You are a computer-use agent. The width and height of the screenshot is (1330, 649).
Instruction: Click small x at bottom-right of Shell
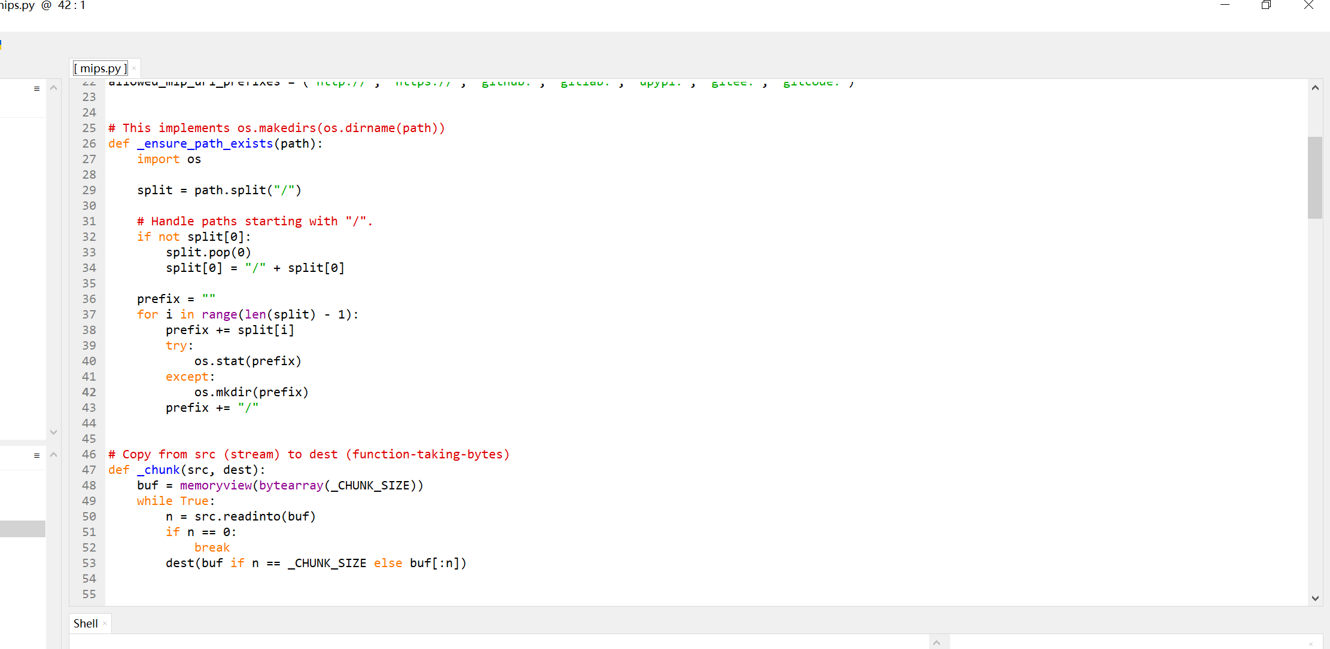pyautogui.click(x=1310, y=644)
